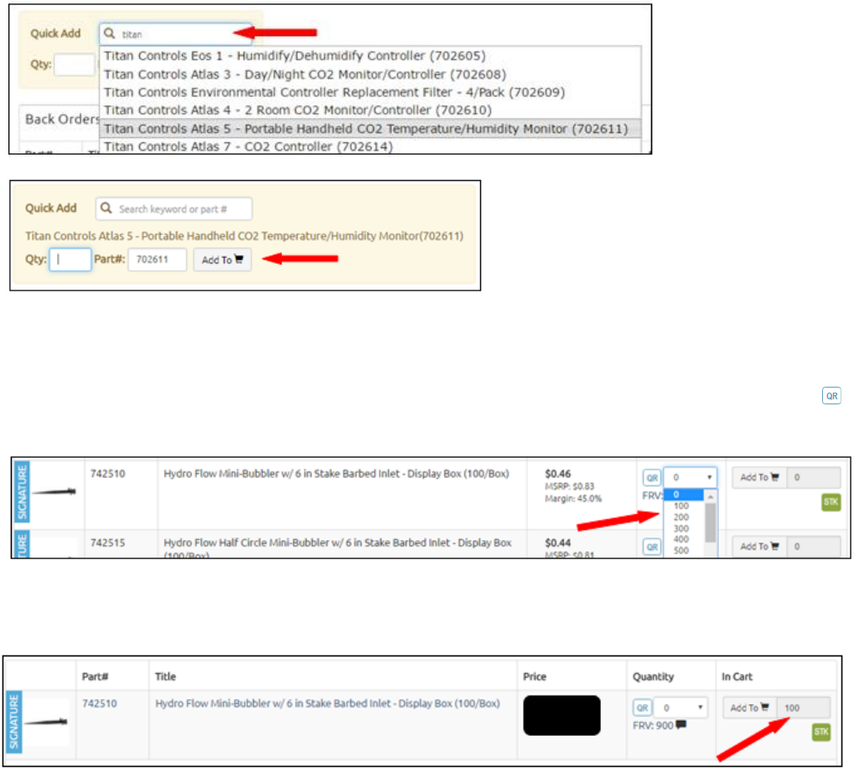Open the 742510 part link in the Part# table
Image resolution: width=854 pixels, height=771 pixels.
(99, 703)
